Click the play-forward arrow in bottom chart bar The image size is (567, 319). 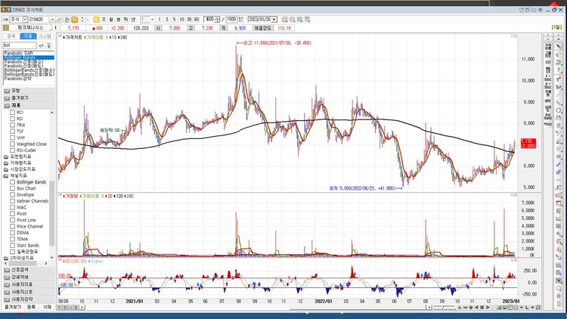488,308
